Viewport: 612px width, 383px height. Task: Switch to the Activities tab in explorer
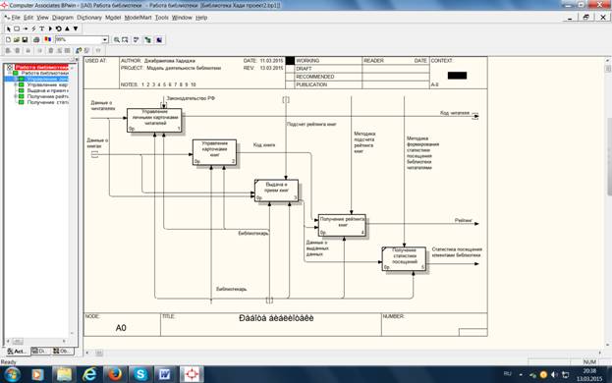[x=17, y=351]
